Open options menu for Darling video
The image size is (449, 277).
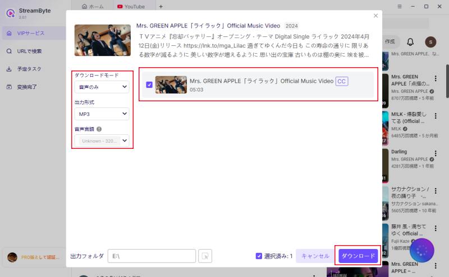[x=436, y=153]
